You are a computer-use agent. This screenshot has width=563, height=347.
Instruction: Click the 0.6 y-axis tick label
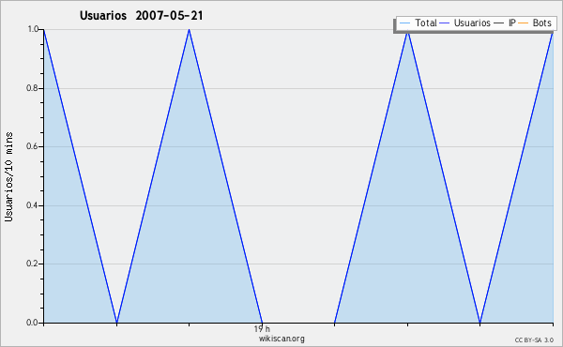click(32, 146)
